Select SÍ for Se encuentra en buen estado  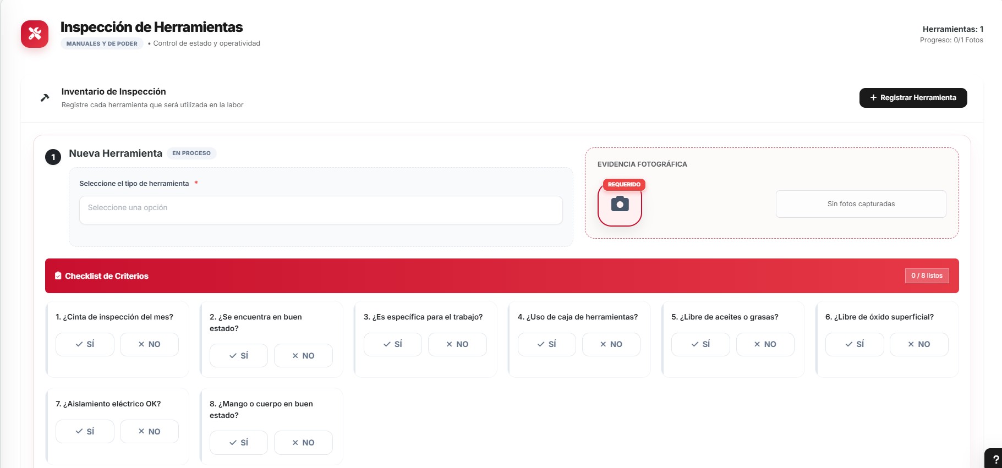239,356
